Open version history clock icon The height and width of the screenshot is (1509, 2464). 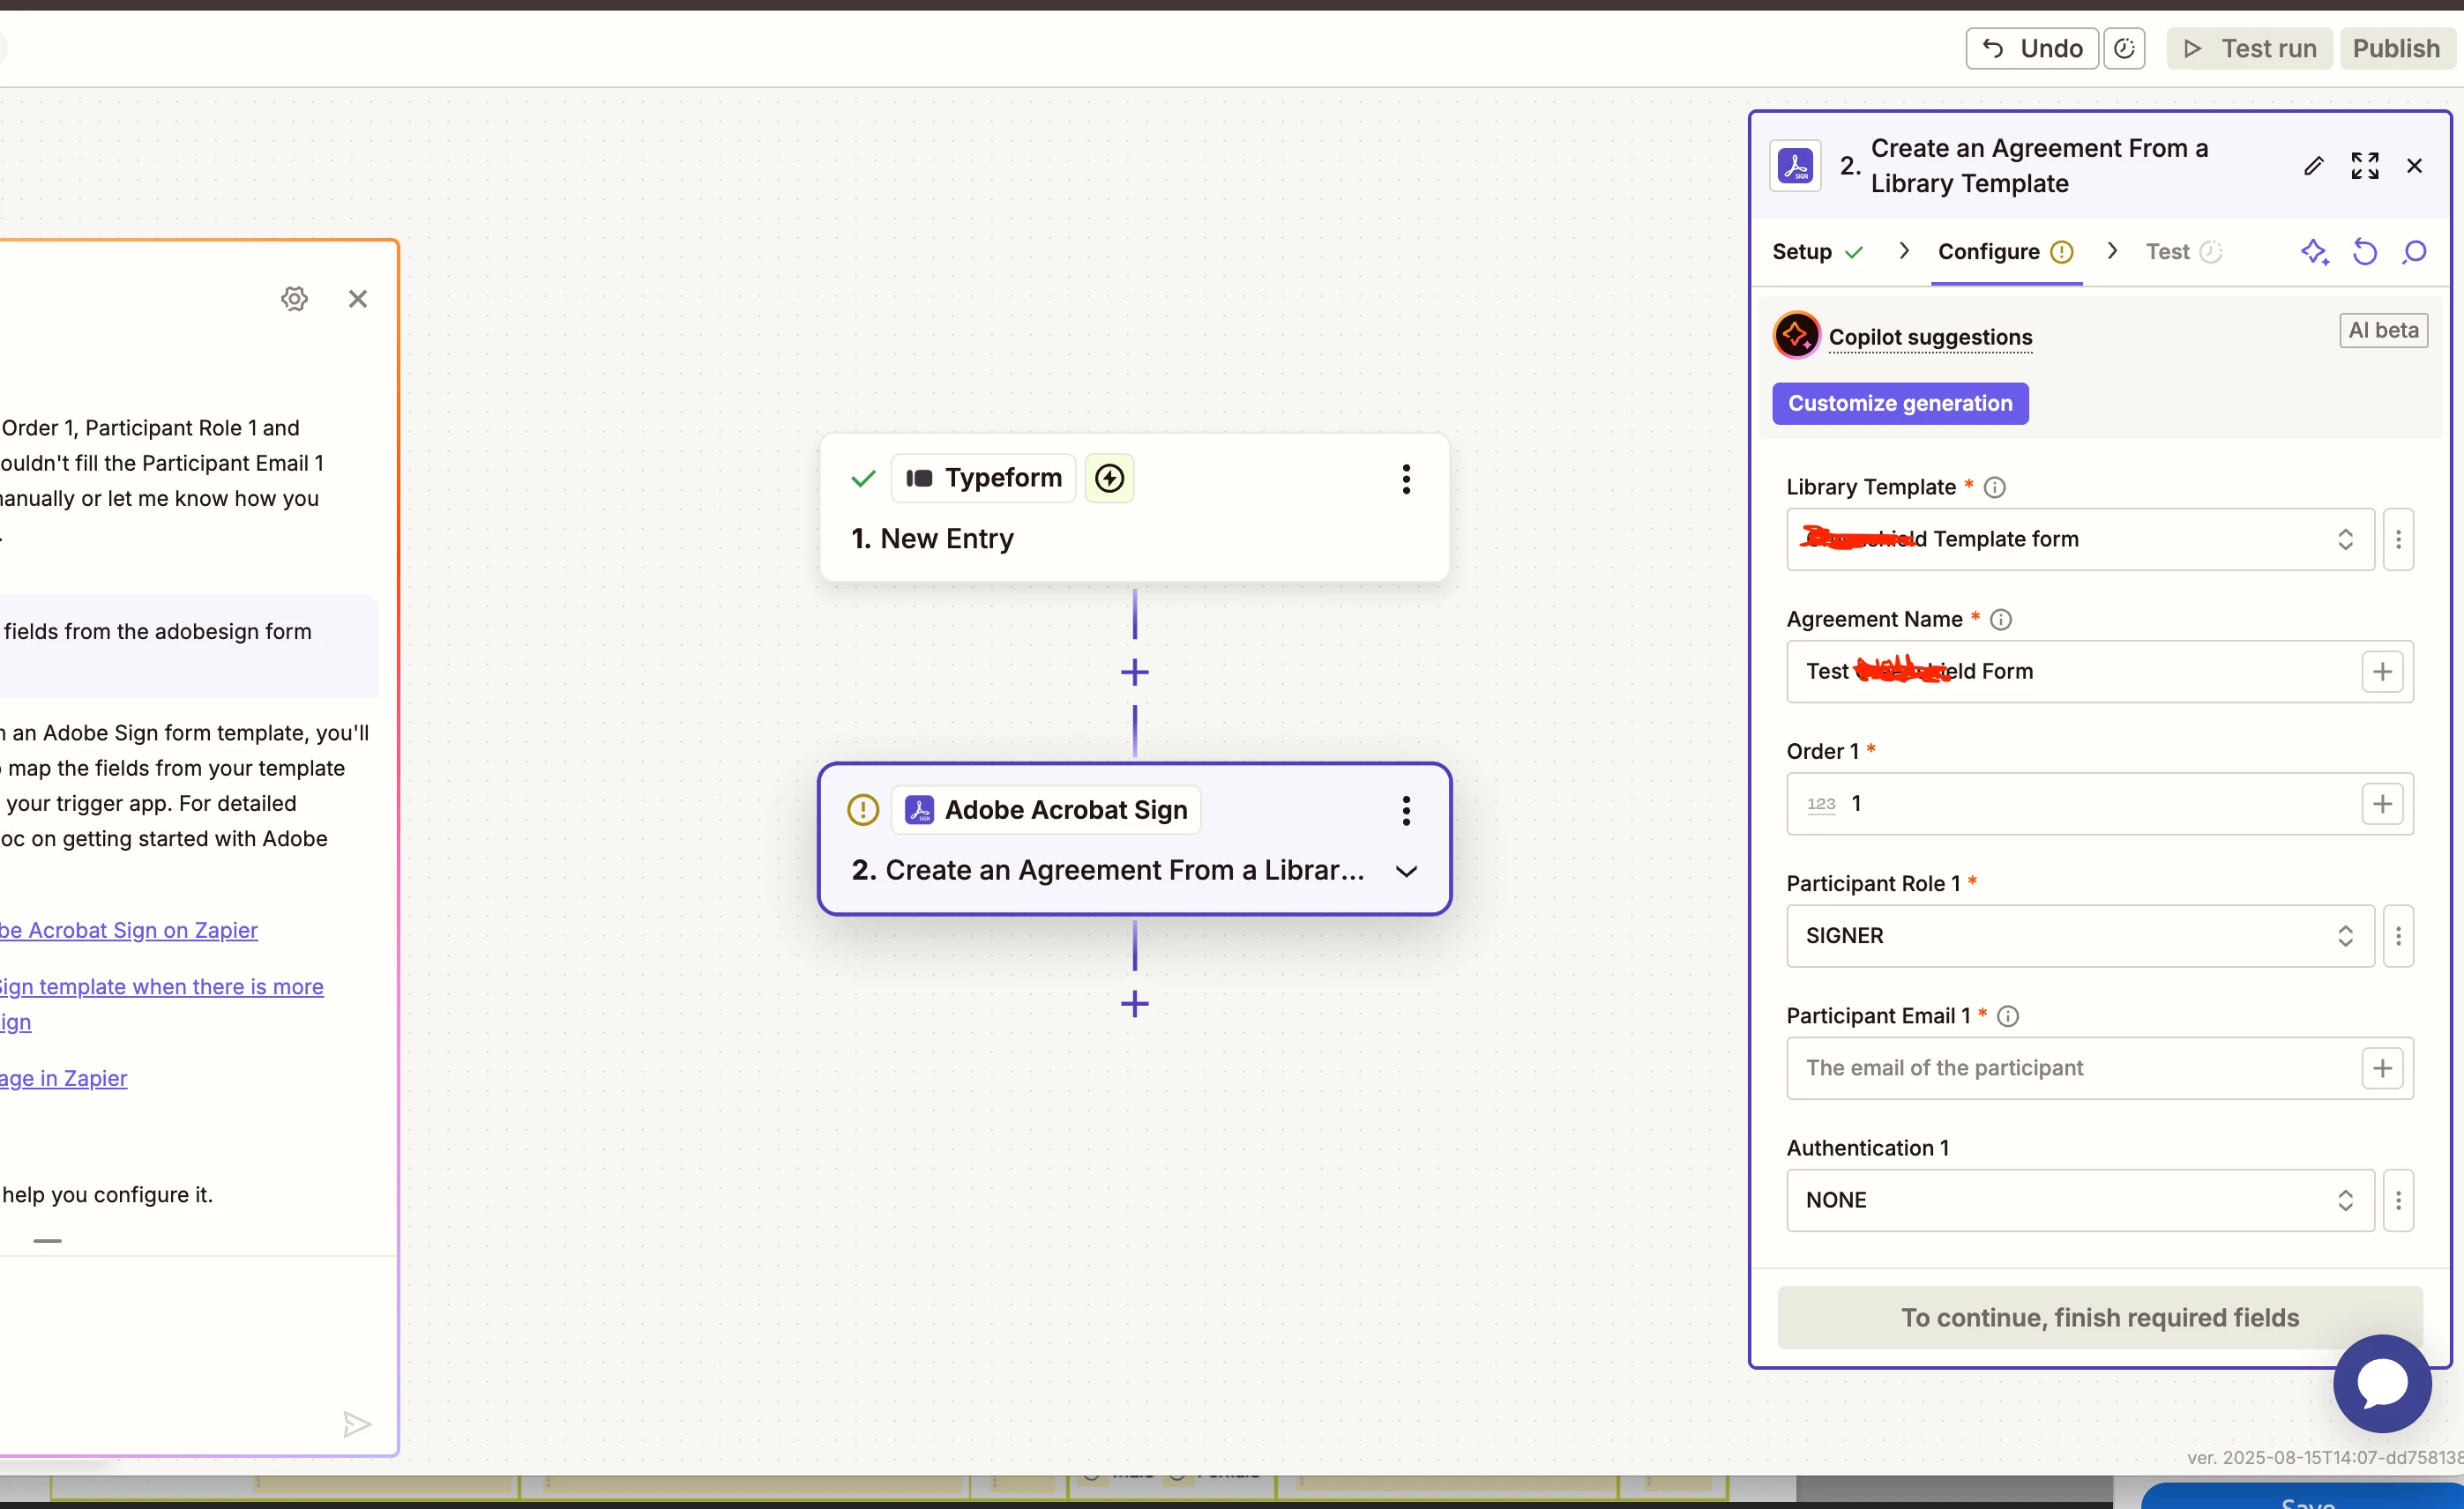tap(2125, 48)
